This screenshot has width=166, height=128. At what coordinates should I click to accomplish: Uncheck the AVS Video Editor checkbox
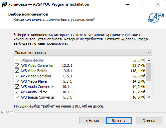coord(17,71)
